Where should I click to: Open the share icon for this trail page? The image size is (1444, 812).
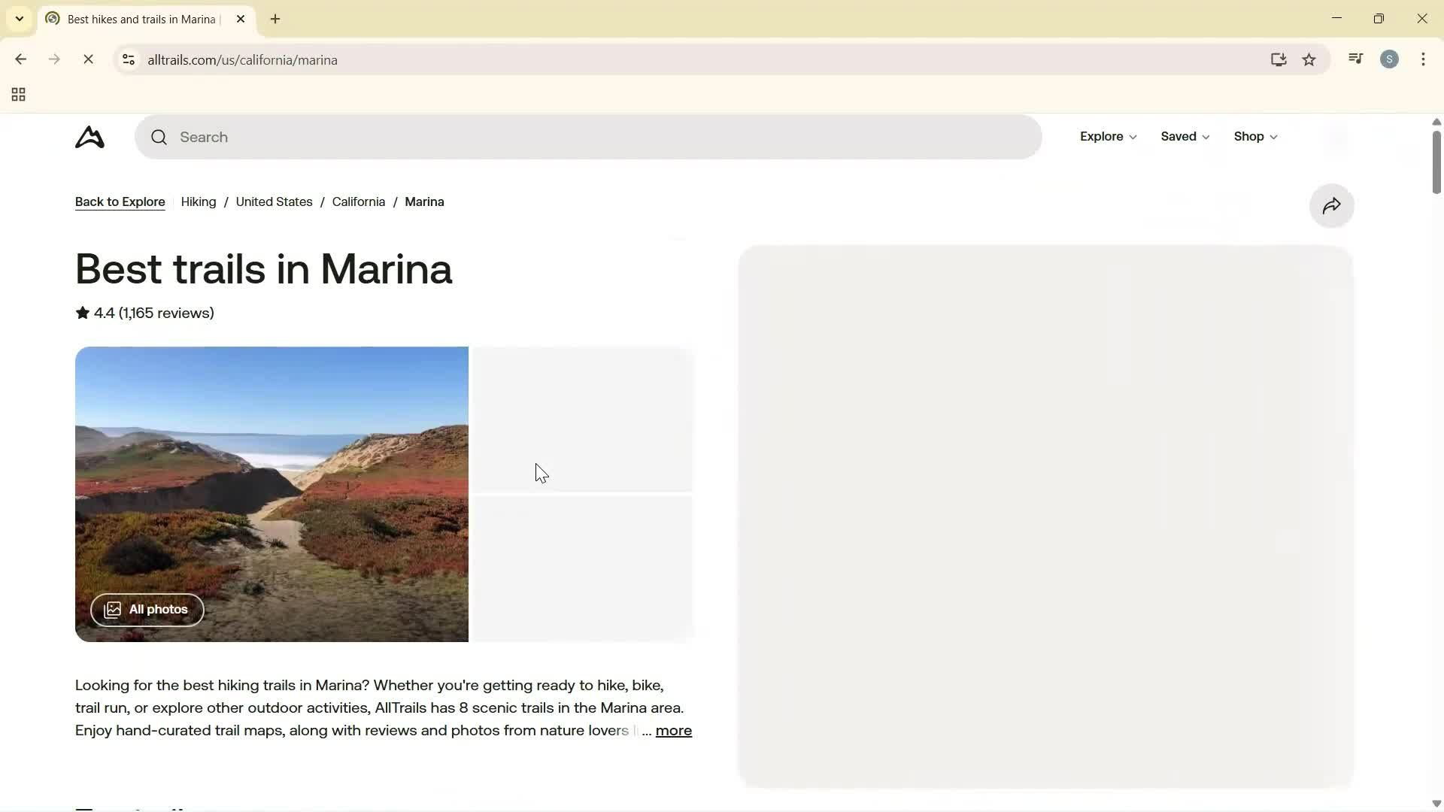pos(1331,205)
